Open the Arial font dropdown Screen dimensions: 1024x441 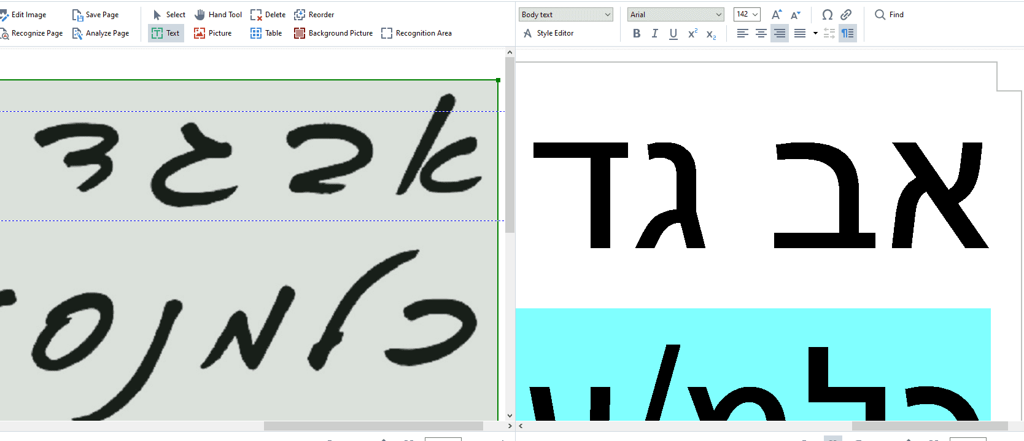[x=675, y=15]
